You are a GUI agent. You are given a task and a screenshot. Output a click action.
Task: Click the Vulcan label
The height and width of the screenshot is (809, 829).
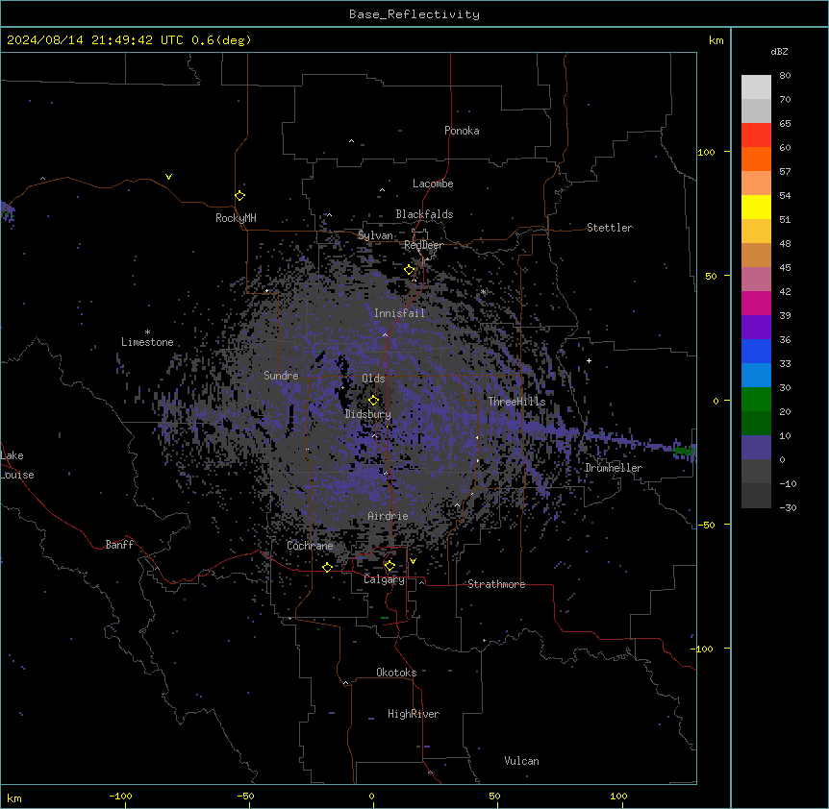[522, 761]
